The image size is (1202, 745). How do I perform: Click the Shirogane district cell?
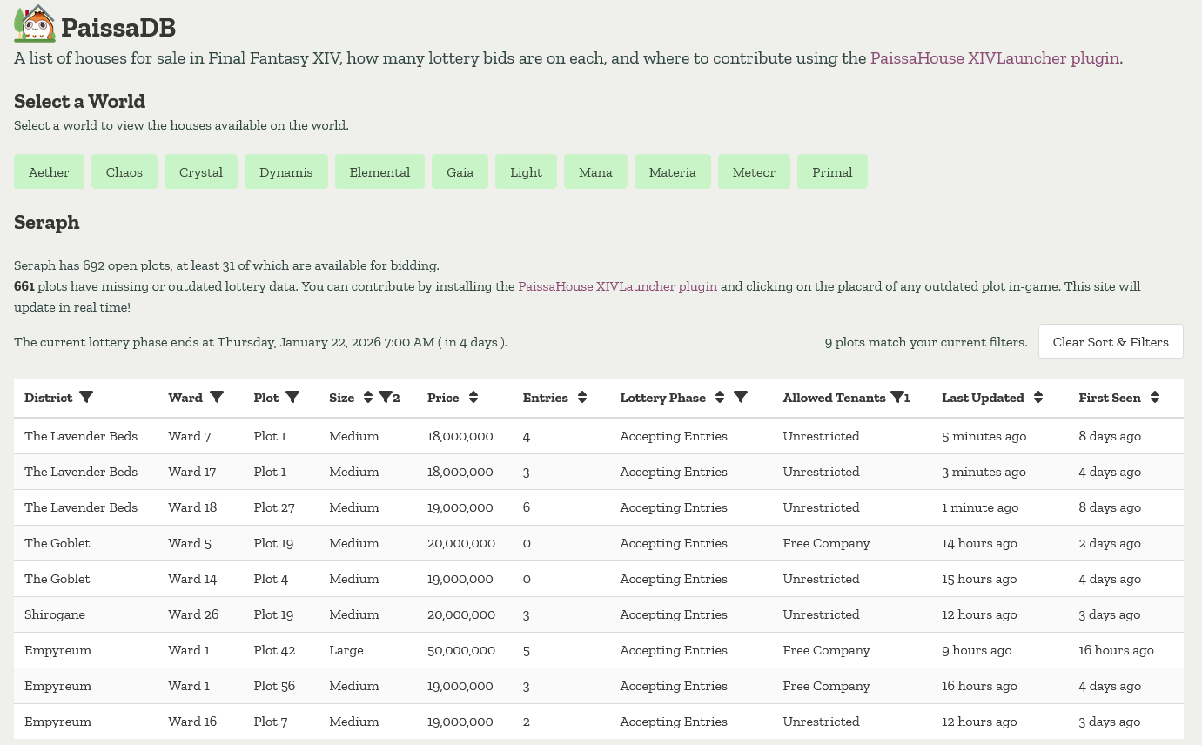[x=55, y=614]
